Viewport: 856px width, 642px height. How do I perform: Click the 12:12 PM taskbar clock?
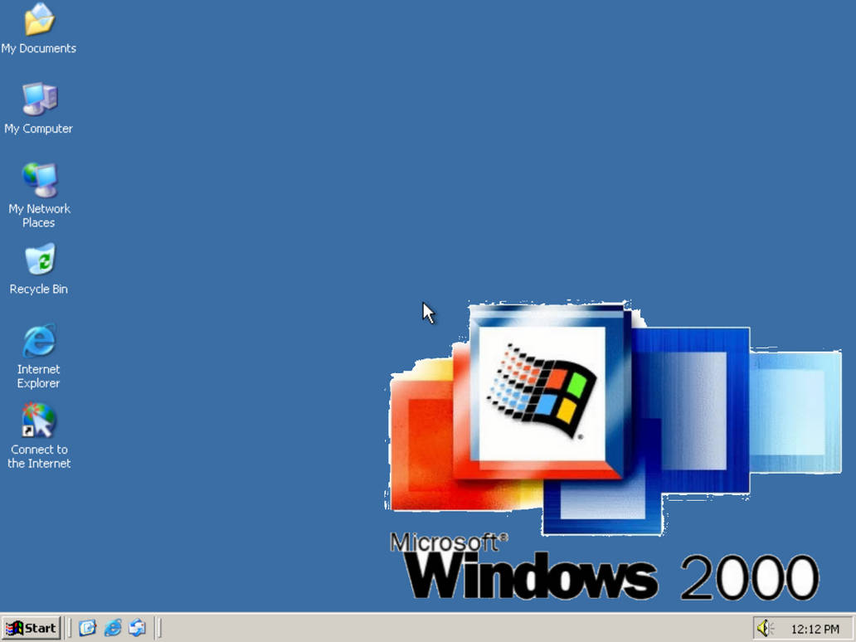click(x=815, y=630)
